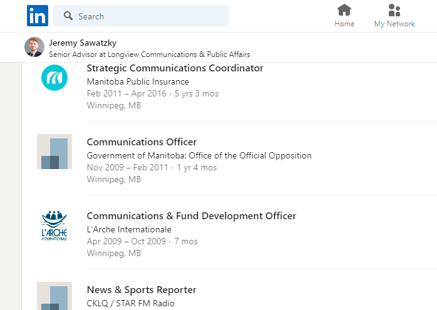Open the Home navigation item

pyautogui.click(x=344, y=16)
